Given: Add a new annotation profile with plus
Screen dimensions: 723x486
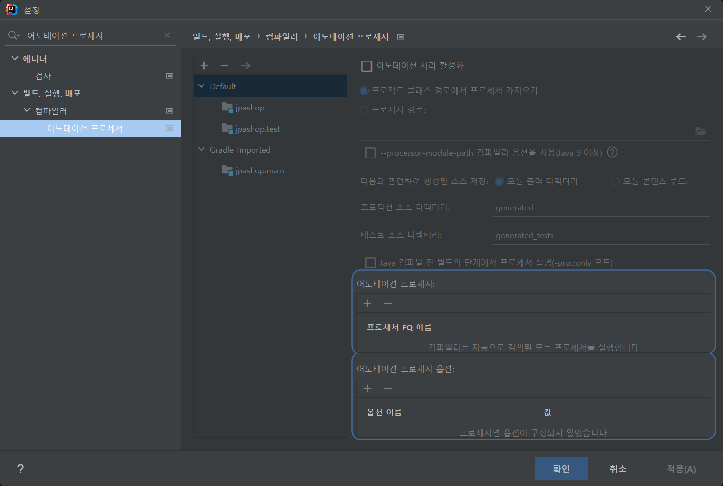Looking at the screenshot, I should [204, 65].
